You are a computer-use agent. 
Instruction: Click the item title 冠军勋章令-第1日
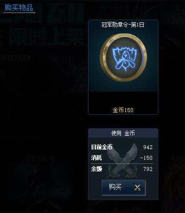pos(123,25)
